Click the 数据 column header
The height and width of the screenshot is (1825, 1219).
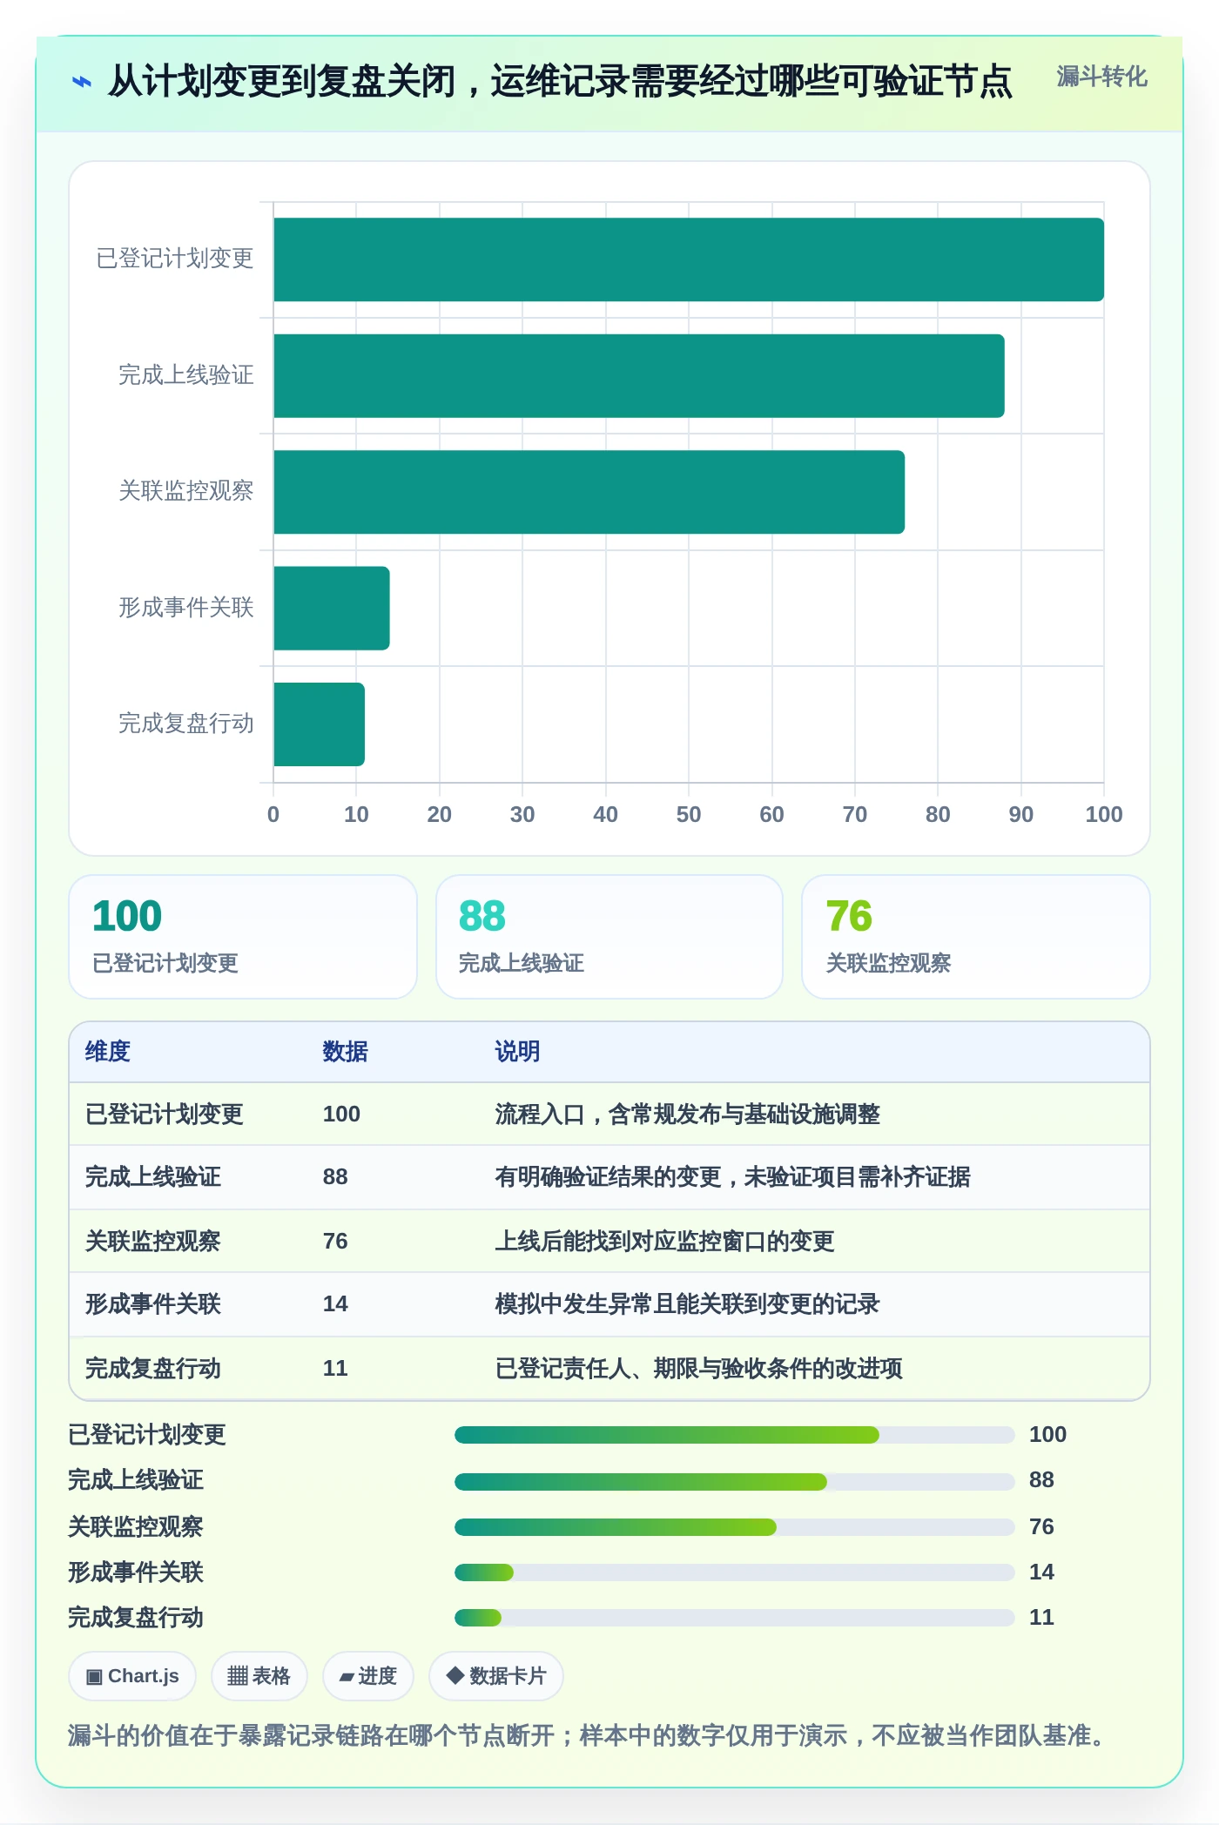coord(346,1052)
